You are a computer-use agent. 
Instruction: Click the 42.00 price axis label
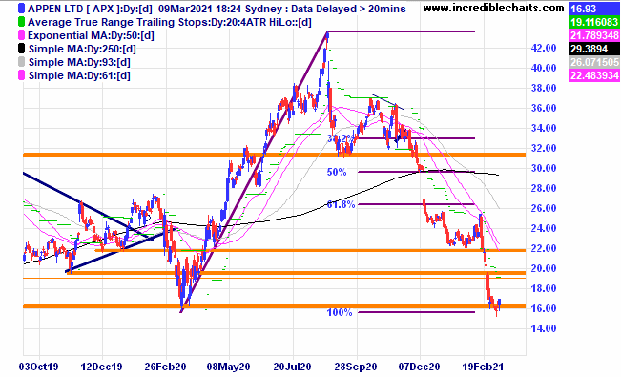[x=544, y=48]
